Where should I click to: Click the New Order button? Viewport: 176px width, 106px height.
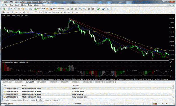tap(39, 9)
